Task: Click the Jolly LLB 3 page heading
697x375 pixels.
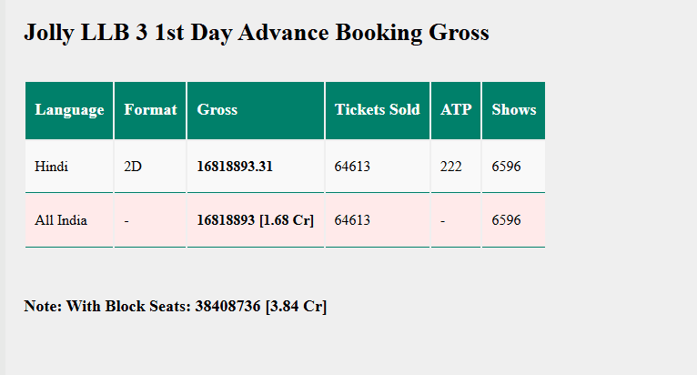Action: coord(257,33)
